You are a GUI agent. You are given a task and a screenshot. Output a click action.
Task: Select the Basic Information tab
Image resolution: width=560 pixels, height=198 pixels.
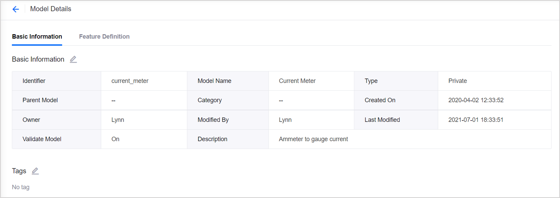37,37
